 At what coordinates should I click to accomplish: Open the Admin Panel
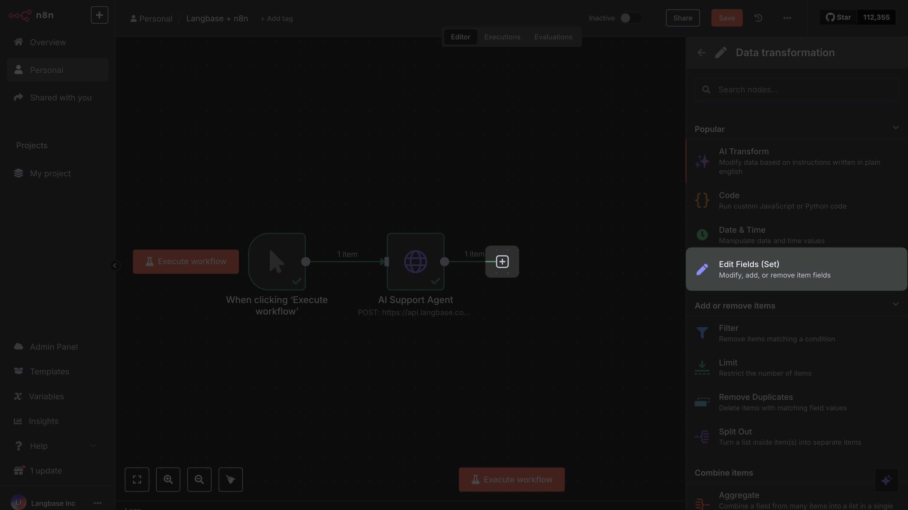coord(58,347)
